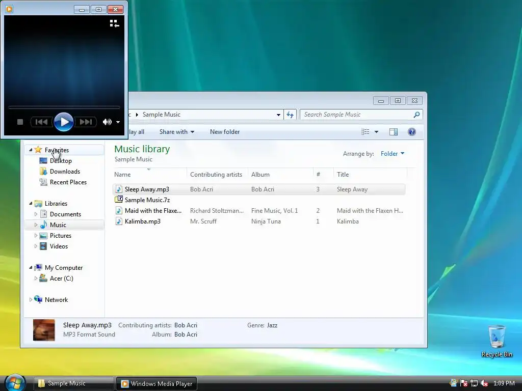Select the Music library
This screenshot has height=391, width=522.
tap(58, 225)
